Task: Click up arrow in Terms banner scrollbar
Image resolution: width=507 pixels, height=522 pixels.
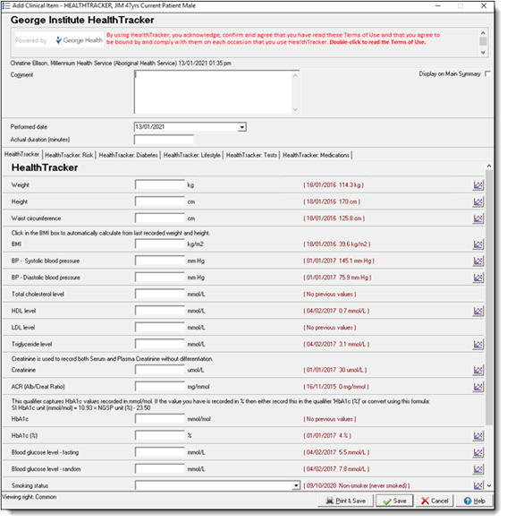Action: pyautogui.click(x=483, y=32)
